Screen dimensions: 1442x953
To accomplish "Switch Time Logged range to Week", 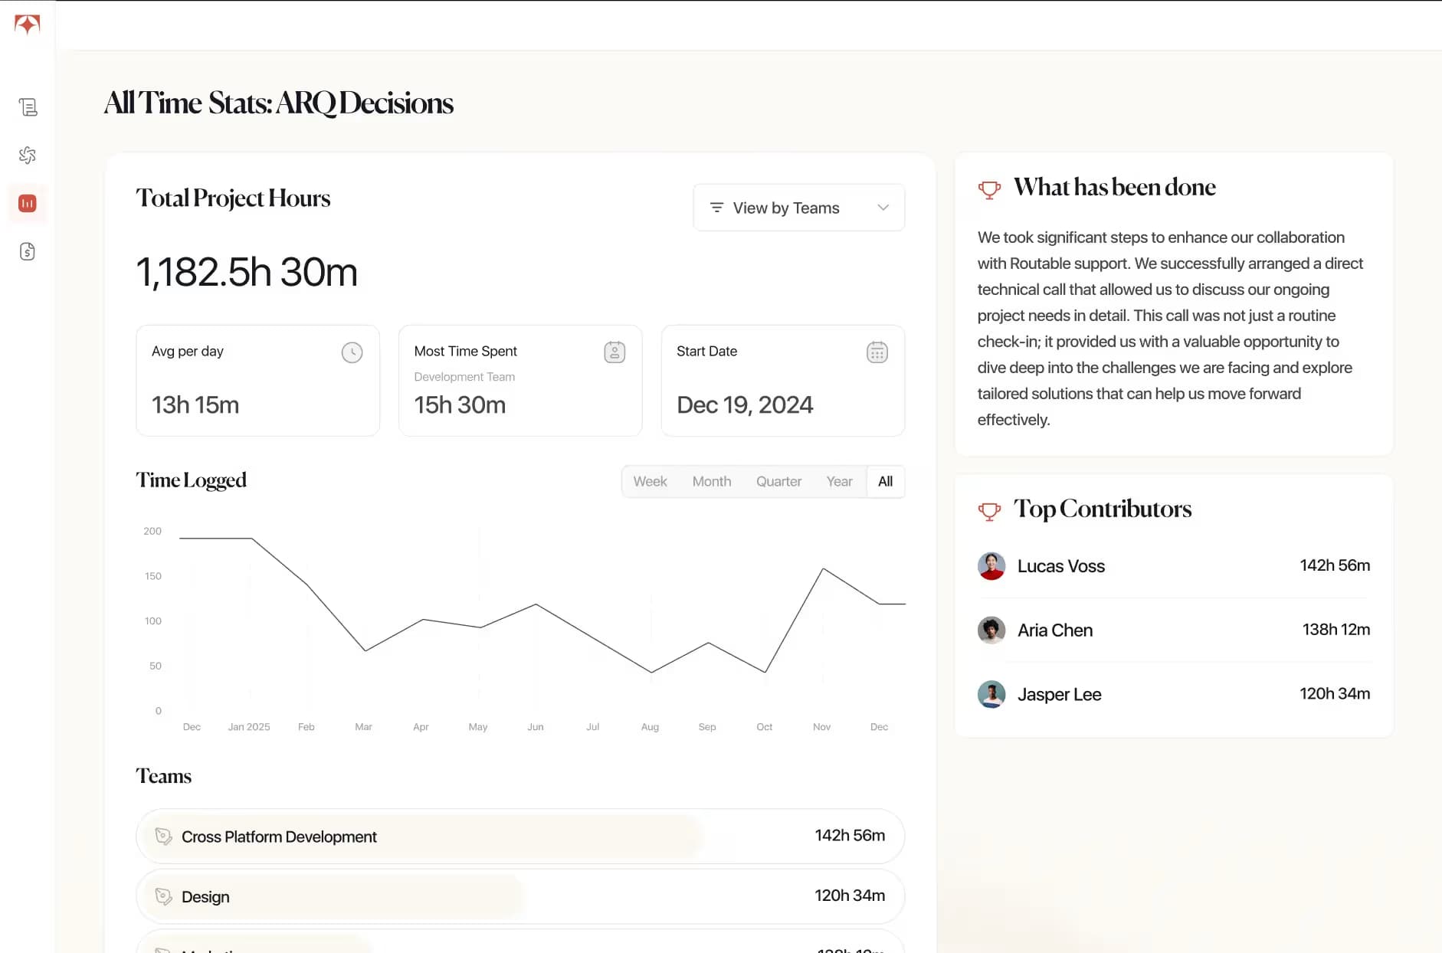I will pos(650,482).
